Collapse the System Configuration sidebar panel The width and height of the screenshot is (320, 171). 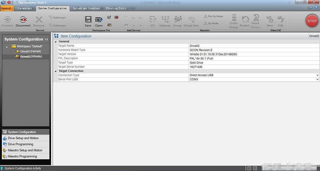(46, 39)
